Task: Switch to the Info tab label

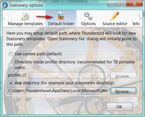Action: (x=136, y=24)
